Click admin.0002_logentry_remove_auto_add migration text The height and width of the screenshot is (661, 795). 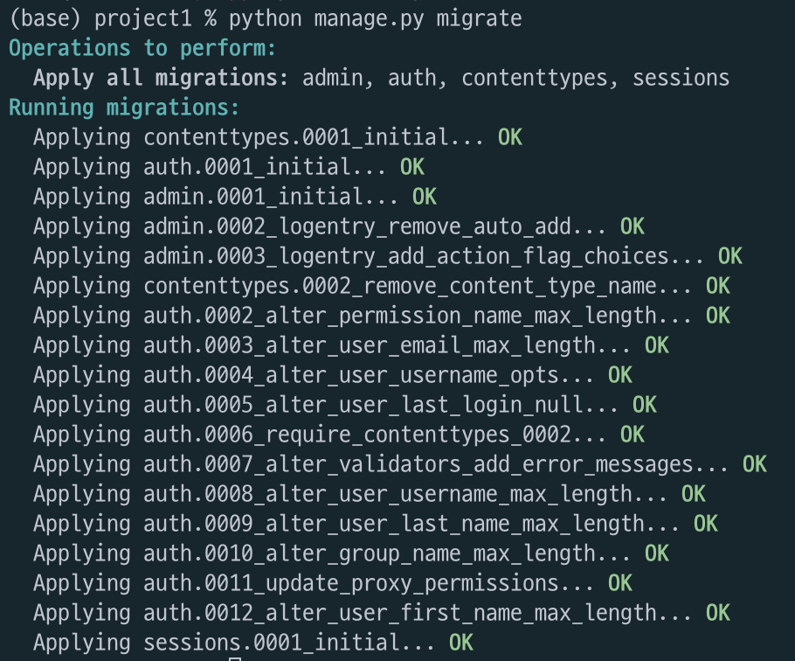(376, 226)
